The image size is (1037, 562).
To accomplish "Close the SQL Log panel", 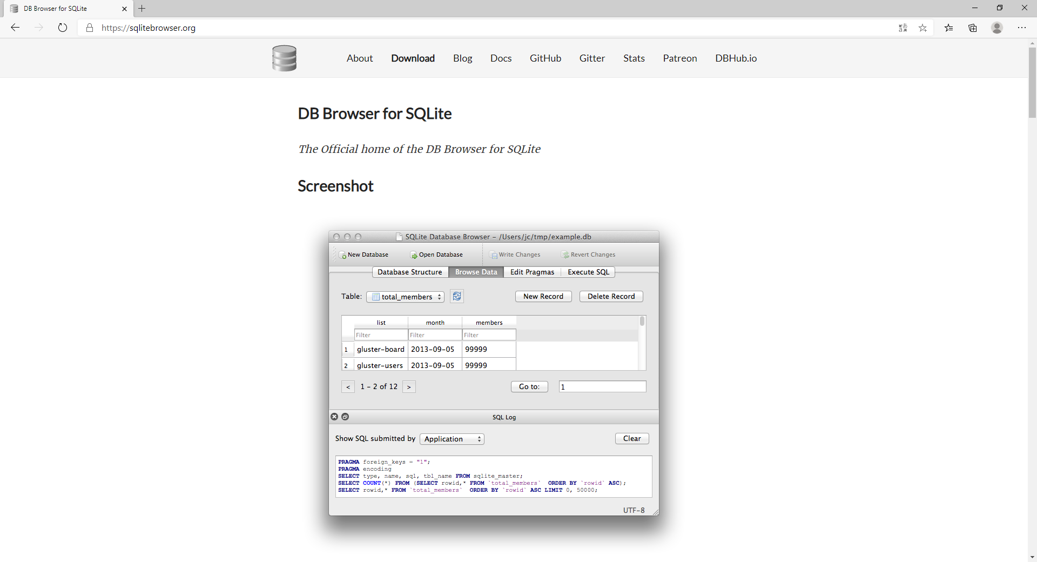I will tap(334, 417).
